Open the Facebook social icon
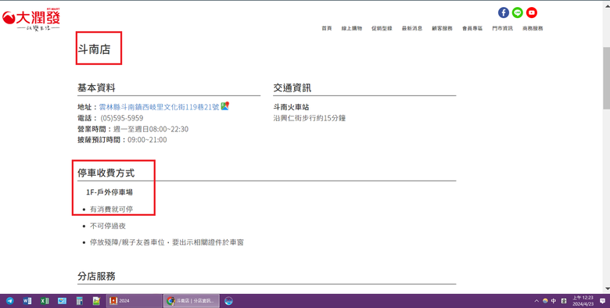Screen dimensions: 610x308 [504, 13]
